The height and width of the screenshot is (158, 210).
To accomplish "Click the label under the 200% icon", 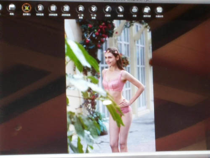I will [66, 15].
